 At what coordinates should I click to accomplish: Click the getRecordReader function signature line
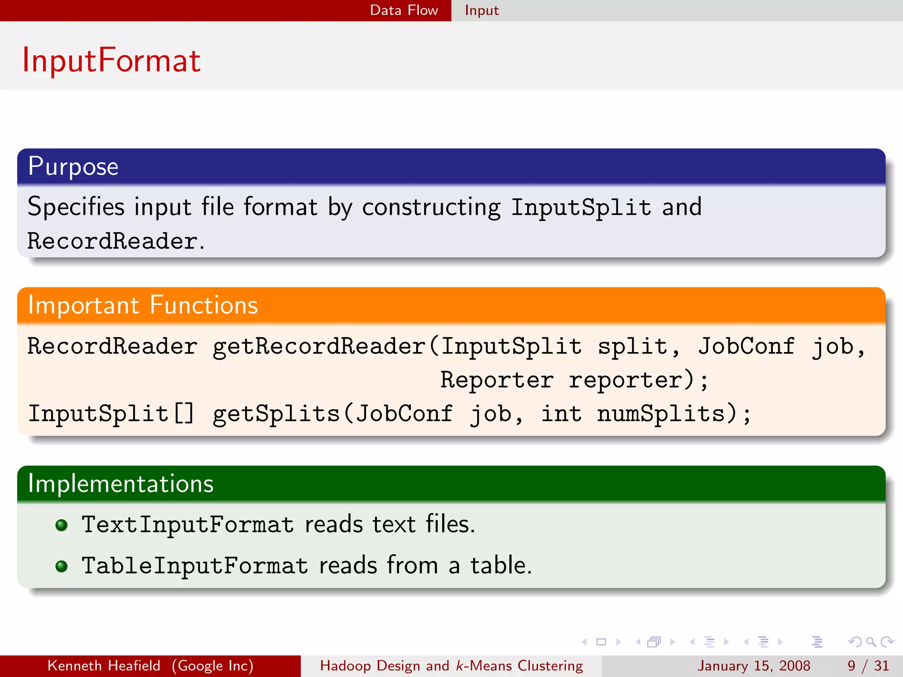tap(447, 346)
